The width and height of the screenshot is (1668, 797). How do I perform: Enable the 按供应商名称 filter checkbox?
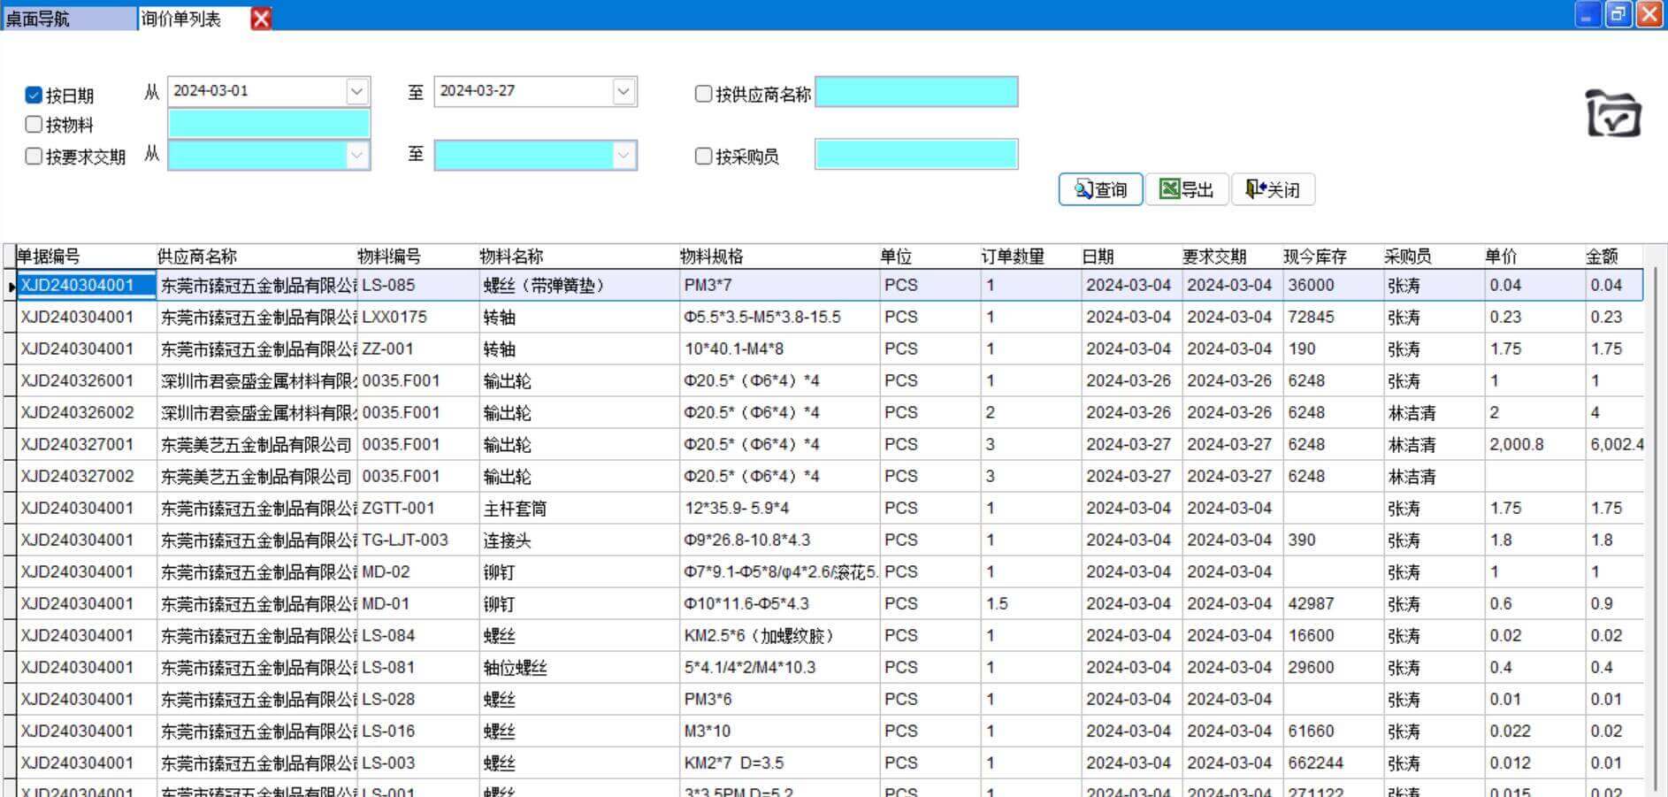click(x=704, y=94)
